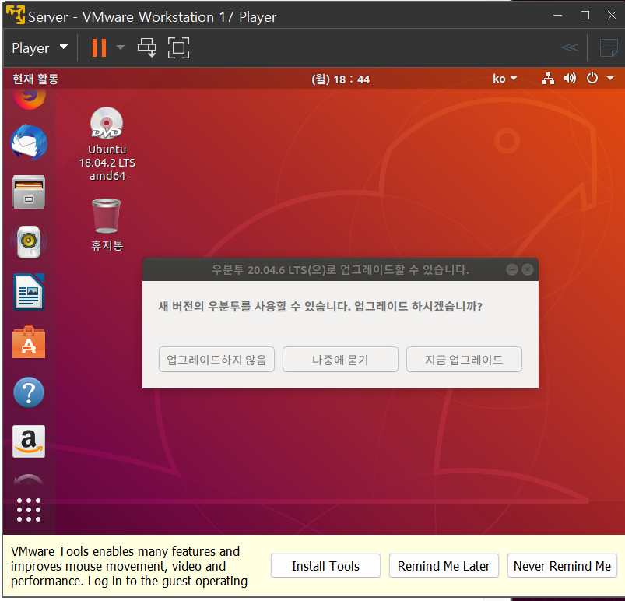The width and height of the screenshot is (625, 601).
Task: Click 나중에 묻기 button
Action: [340, 360]
